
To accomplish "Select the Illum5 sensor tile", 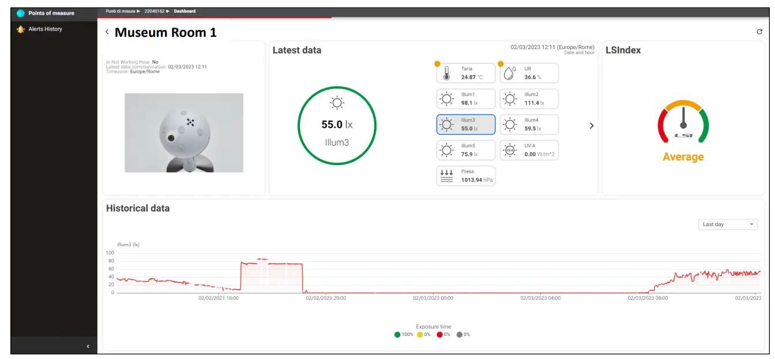I will 466,150.
